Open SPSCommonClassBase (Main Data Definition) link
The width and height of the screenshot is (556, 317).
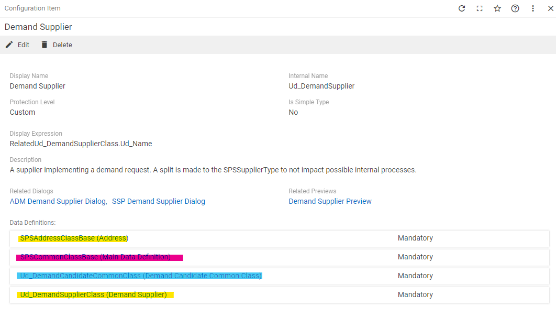click(95, 257)
